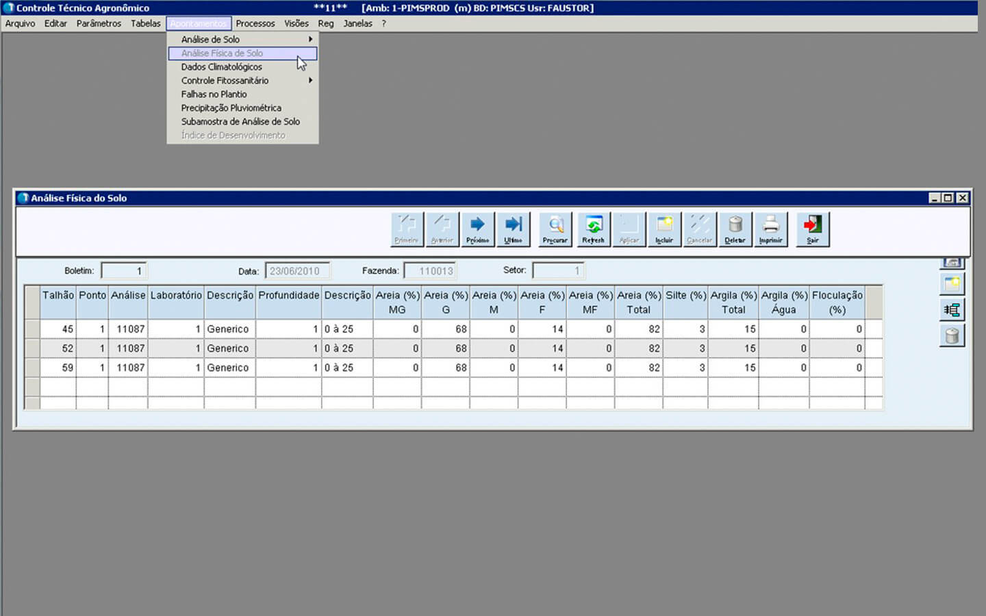The width and height of the screenshot is (986, 616).
Task: Click the side panel trash bin icon
Action: click(952, 335)
